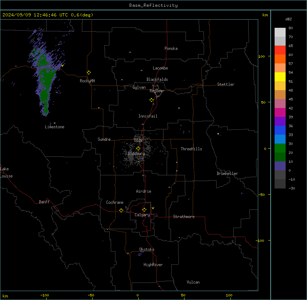The height and width of the screenshot is (300, 307).
Task: Select the yellow V marker beside the green storm cell
Action: (62, 66)
